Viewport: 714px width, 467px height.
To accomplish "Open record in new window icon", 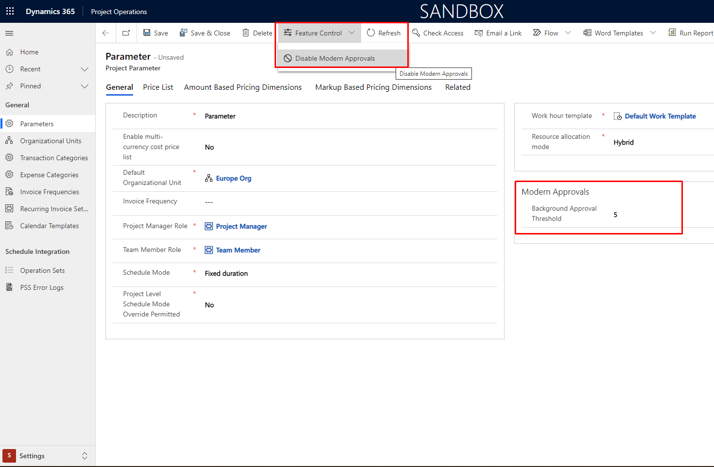I will click(x=126, y=33).
